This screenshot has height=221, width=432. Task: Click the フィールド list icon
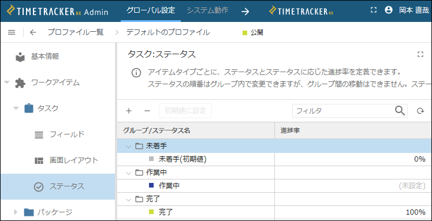tap(39, 135)
